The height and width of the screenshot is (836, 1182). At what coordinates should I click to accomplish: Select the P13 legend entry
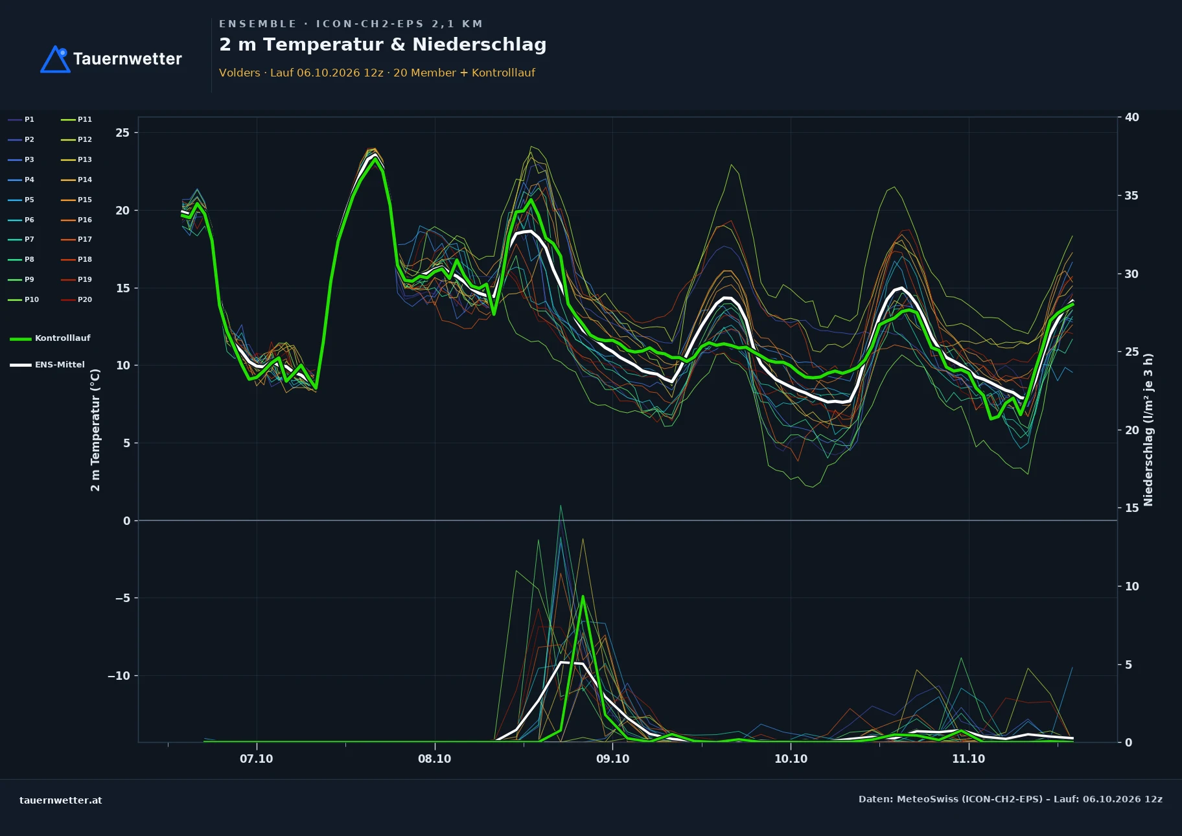point(76,159)
